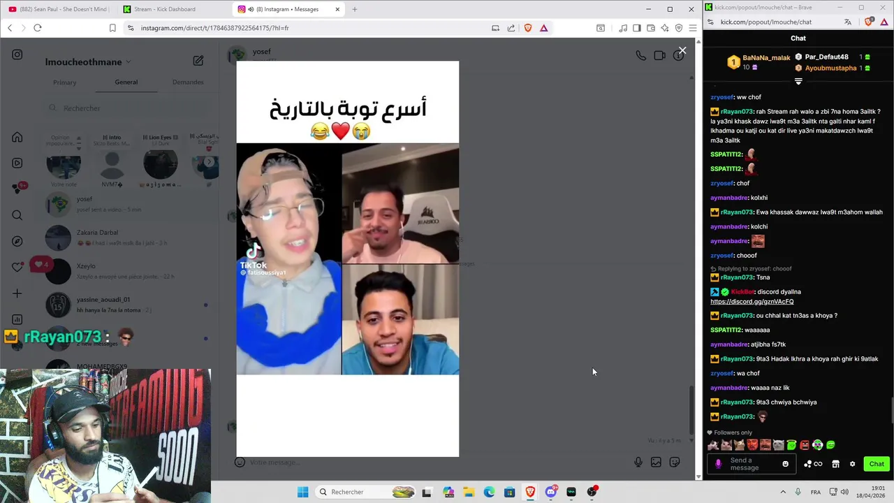
Task: Click the Instagram conversation scrollbar
Action: coord(691,409)
